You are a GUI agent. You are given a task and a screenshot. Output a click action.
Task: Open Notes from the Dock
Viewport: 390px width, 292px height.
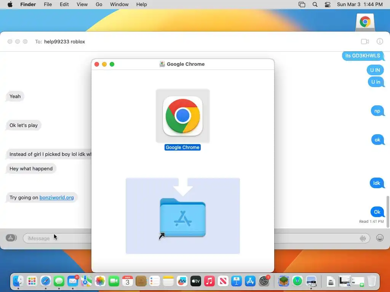tap(168, 281)
